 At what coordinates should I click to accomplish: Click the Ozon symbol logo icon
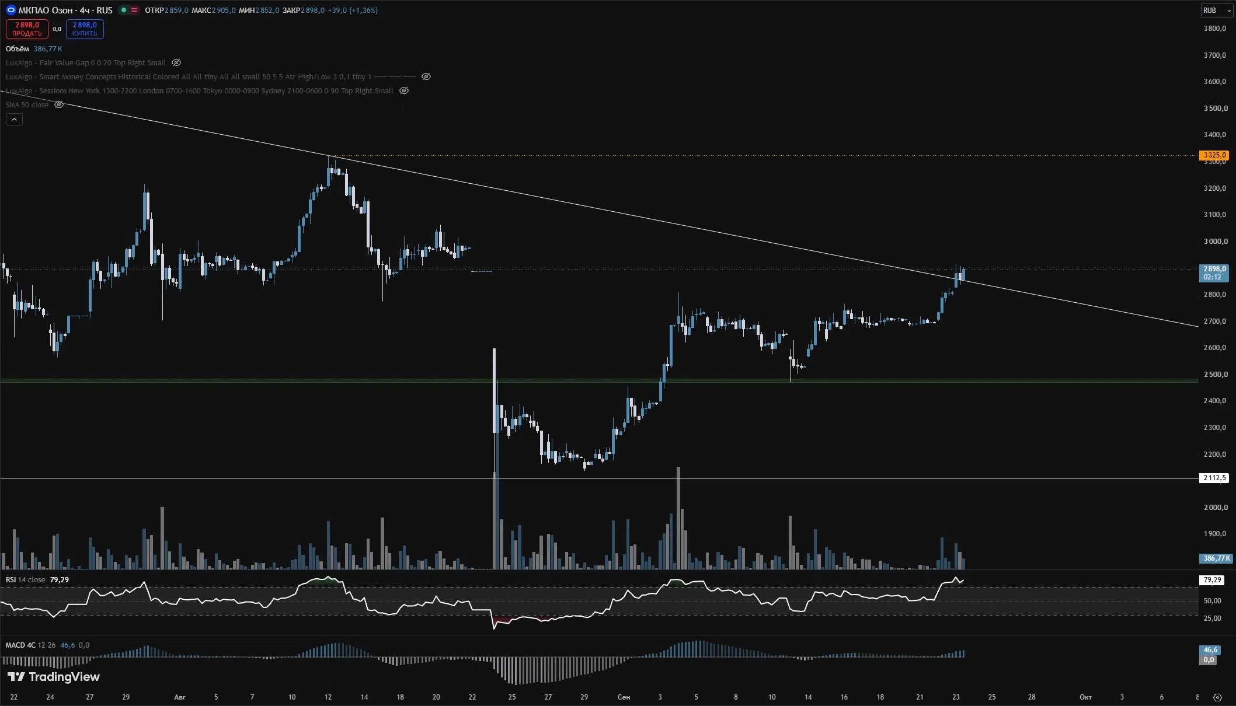(11, 10)
